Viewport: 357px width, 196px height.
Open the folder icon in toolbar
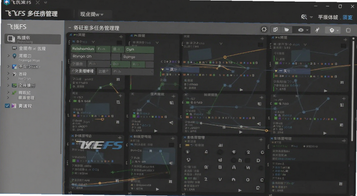click(286, 29)
